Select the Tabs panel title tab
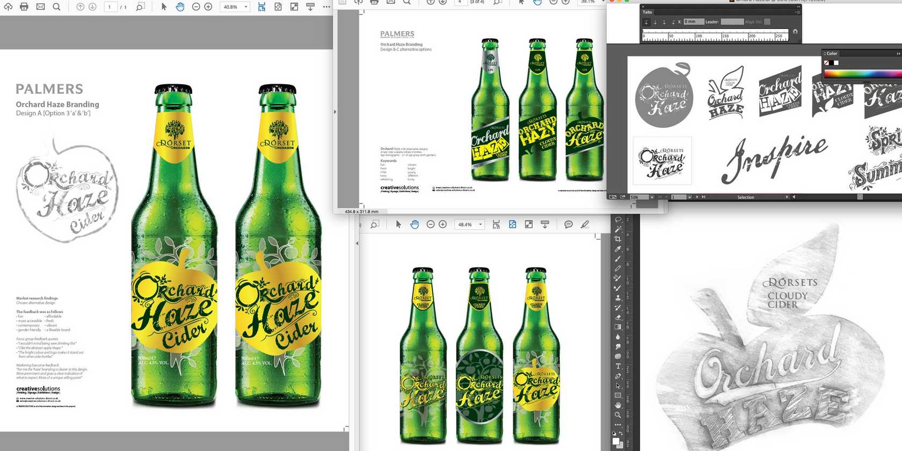Image resolution: width=902 pixels, height=451 pixels. click(x=648, y=12)
